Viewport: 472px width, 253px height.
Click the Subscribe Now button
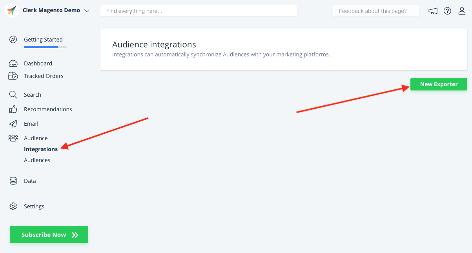coord(49,235)
